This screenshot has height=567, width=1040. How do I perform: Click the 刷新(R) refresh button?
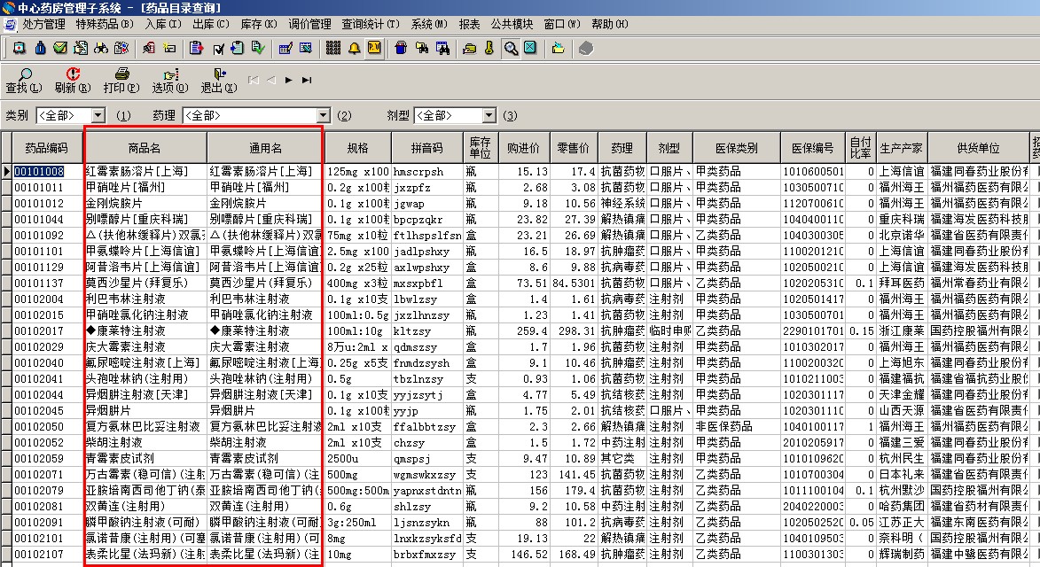pos(73,81)
